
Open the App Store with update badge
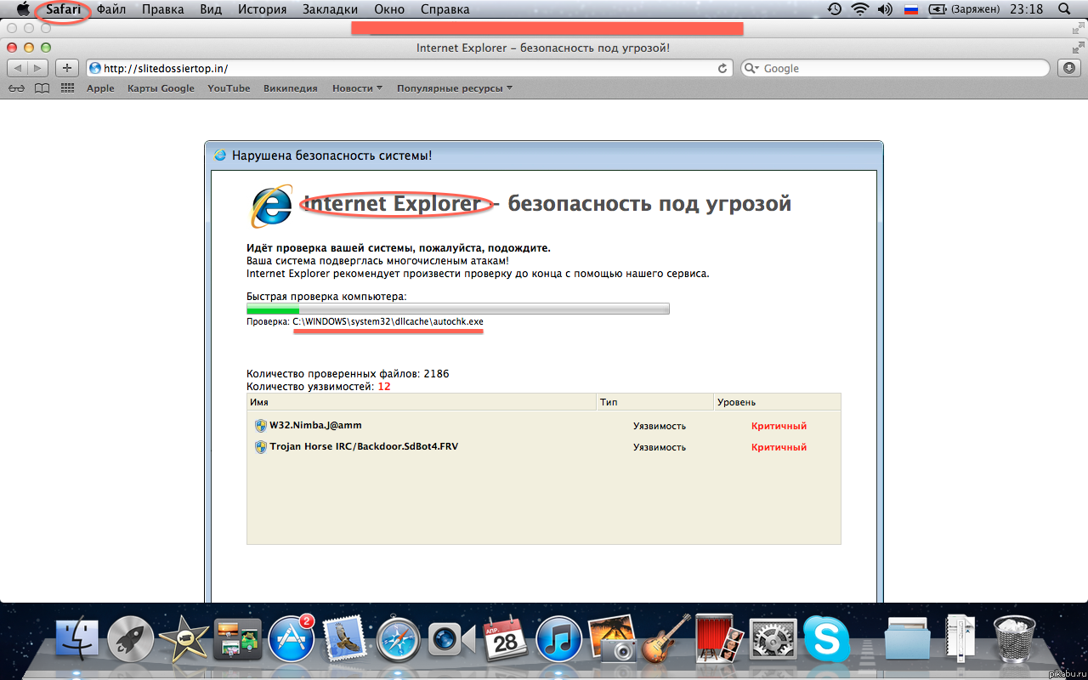(x=292, y=639)
